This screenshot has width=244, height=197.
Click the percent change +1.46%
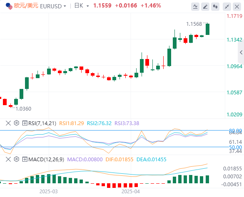(151, 6)
